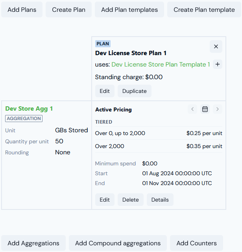Click Create Plan template
Viewport: 242px width, 252px height.
coord(204,9)
